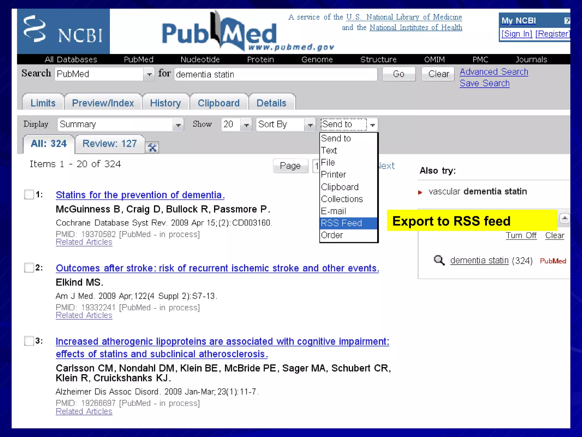Open Structure in black nav bar

pos(378,59)
